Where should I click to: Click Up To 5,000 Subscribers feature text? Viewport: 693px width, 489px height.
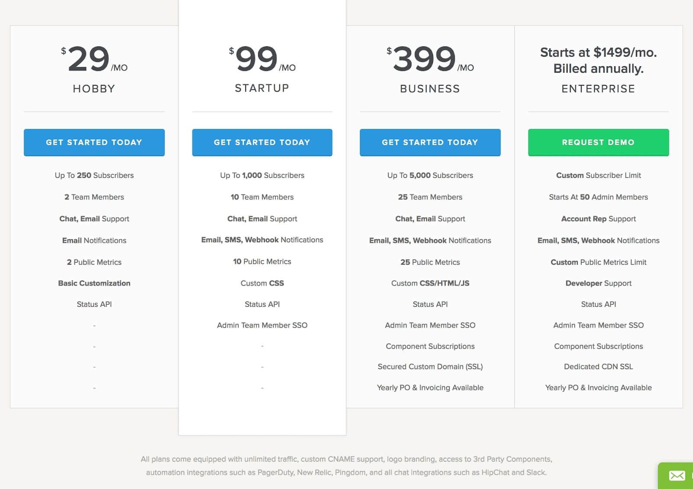(430, 175)
